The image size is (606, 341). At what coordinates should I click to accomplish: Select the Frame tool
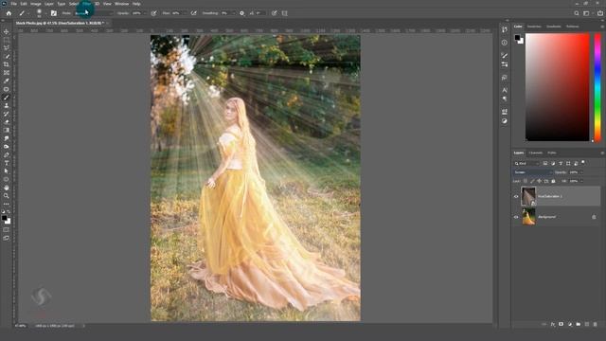point(7,73)
